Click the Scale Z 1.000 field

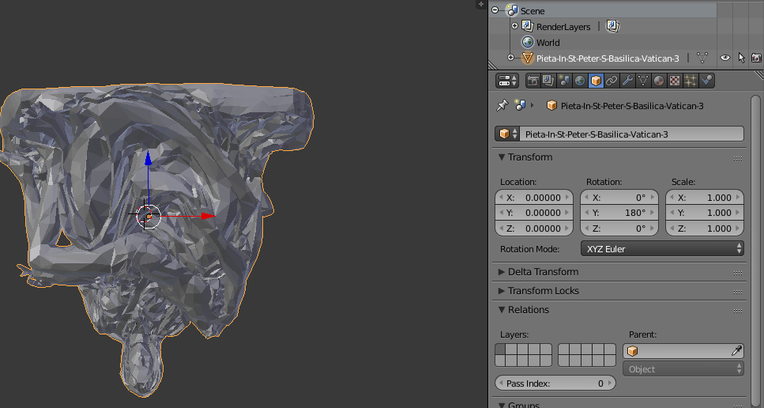705,229
